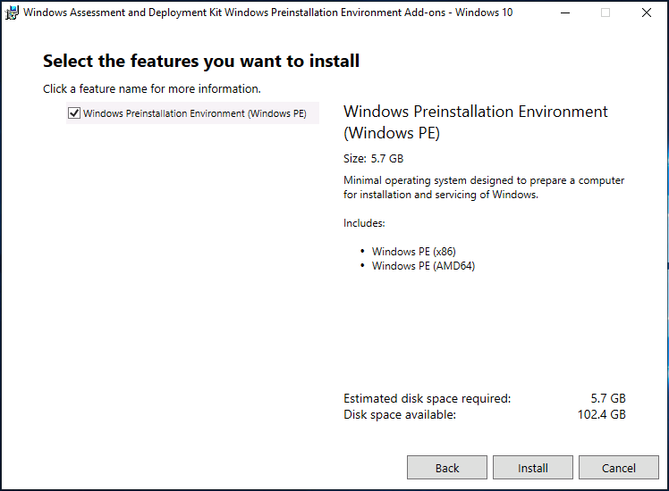Image resolution: width=669 pixels, height=491 pixels.
Task: Select the Windows Preinstallation Environment (Windows PE) feature name
Action: point(195,113)
